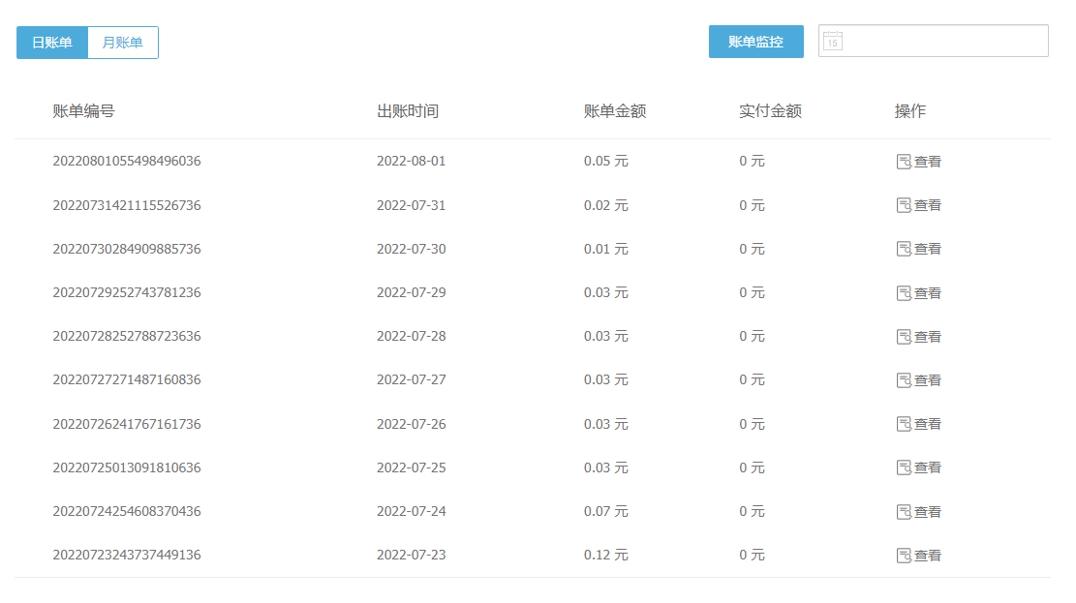
Task: Click the 出账时间 column header
Action: click(407, 110)
